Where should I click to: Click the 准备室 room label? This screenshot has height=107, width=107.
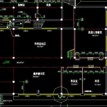pyautogui.click(x=74, y=81)
